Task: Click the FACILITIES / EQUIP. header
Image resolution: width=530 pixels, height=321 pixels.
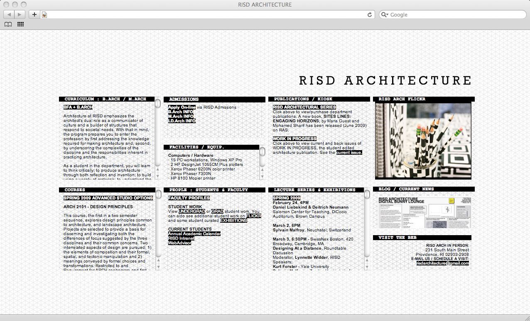Action: [211, 147]
